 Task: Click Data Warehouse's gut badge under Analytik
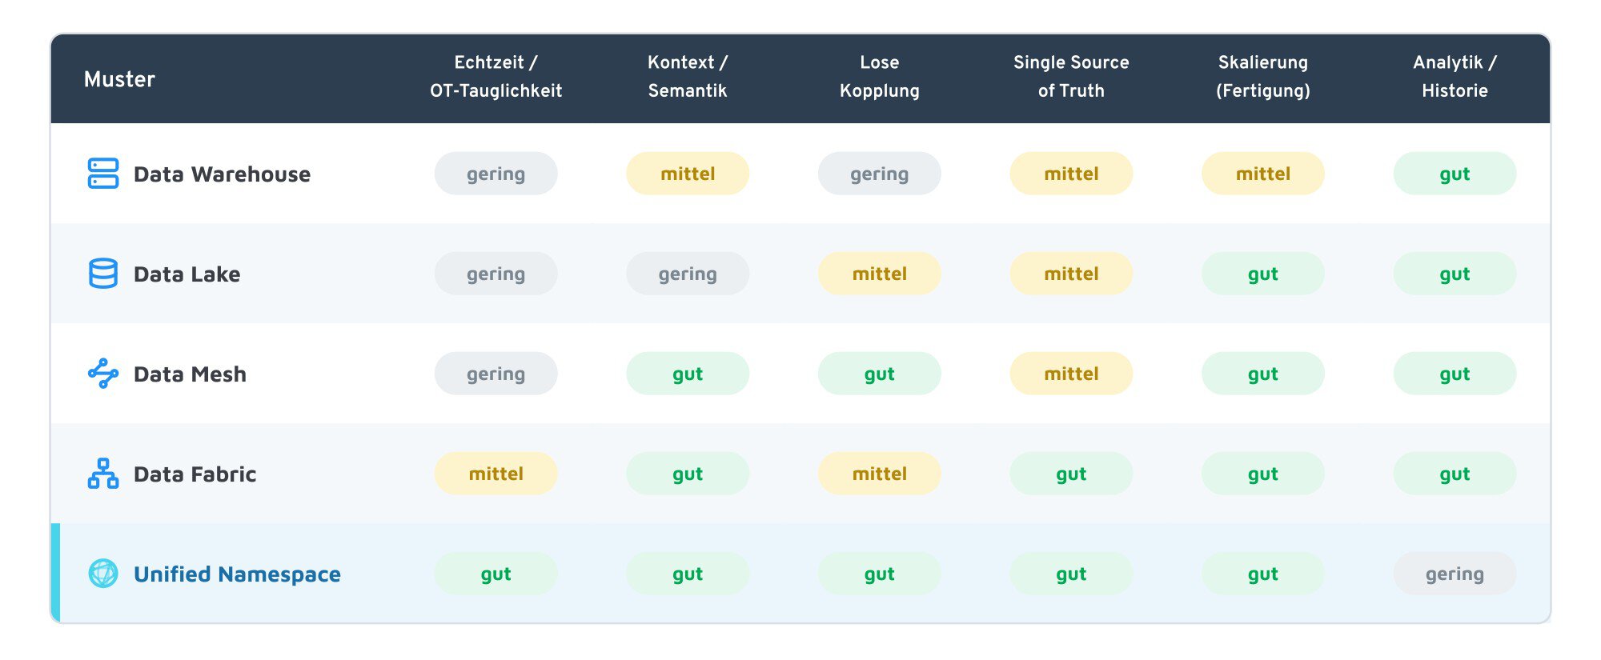(1455, 174)
